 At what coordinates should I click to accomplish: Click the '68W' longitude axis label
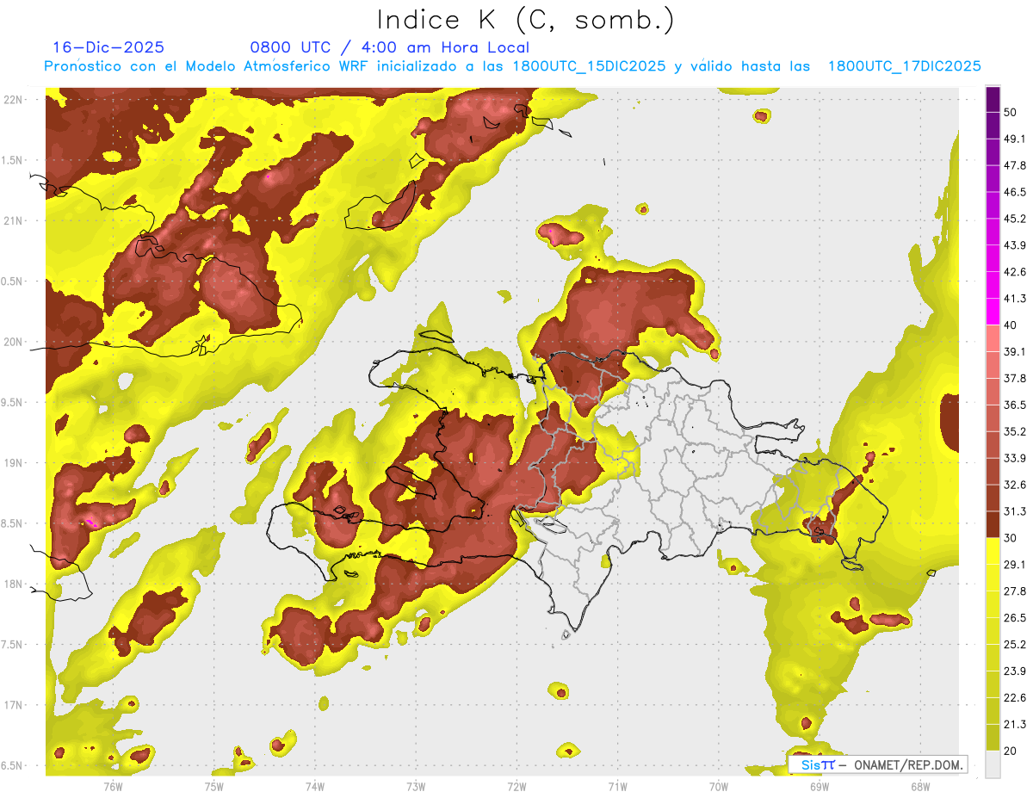point(920,787)
